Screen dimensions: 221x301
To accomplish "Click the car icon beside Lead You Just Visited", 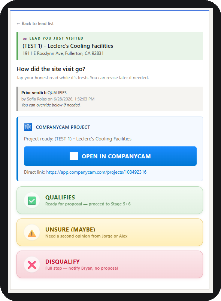I will (x=25, y=38).
